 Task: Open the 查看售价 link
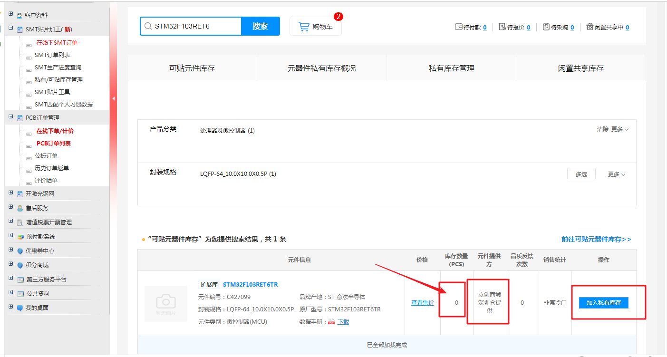click(422, 303)
